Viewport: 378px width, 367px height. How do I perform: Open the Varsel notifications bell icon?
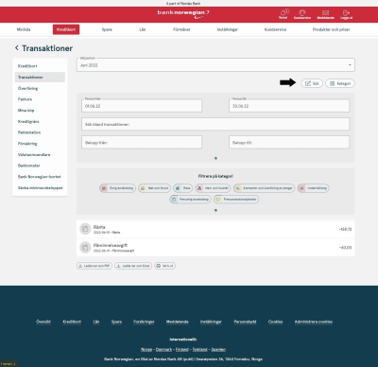coord(283,14)
